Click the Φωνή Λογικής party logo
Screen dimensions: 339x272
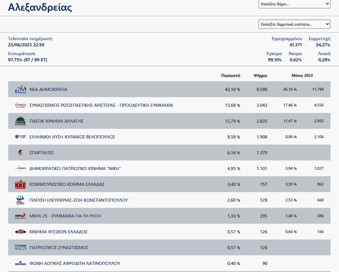tap(21, 264)
